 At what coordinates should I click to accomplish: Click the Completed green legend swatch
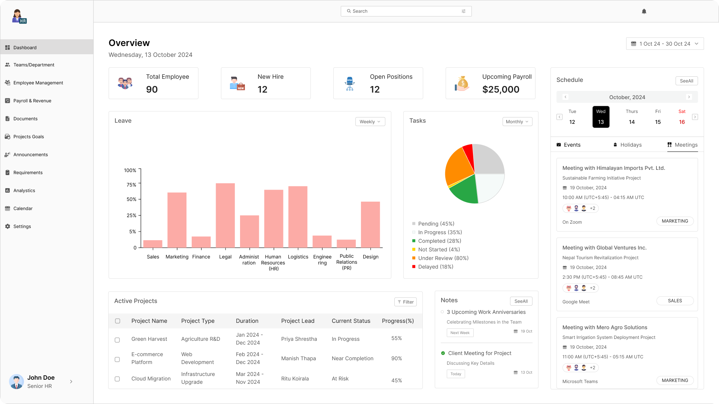414,241
